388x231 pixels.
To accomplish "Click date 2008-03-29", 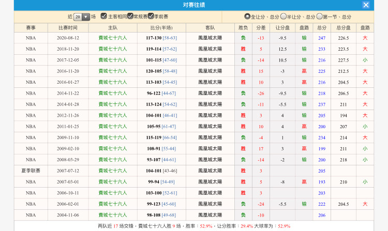I will (x=68, y=160).
